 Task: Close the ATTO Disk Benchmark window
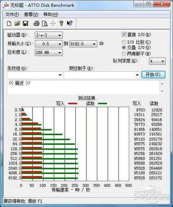pos(162,4)
